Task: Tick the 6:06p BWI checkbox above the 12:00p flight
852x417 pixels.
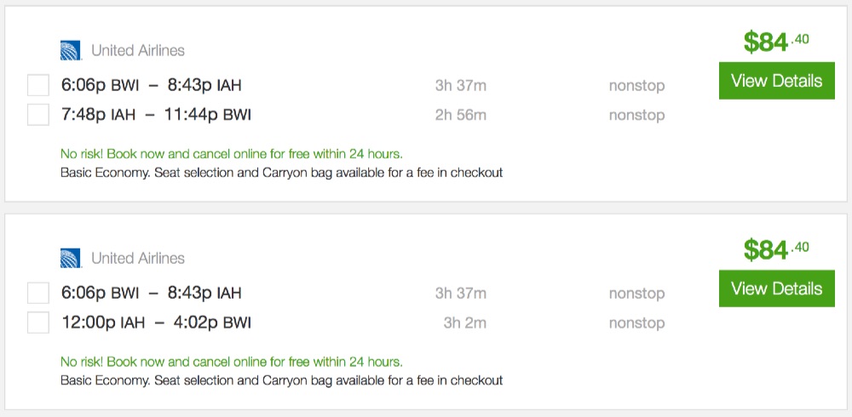Action: [38, 293]
